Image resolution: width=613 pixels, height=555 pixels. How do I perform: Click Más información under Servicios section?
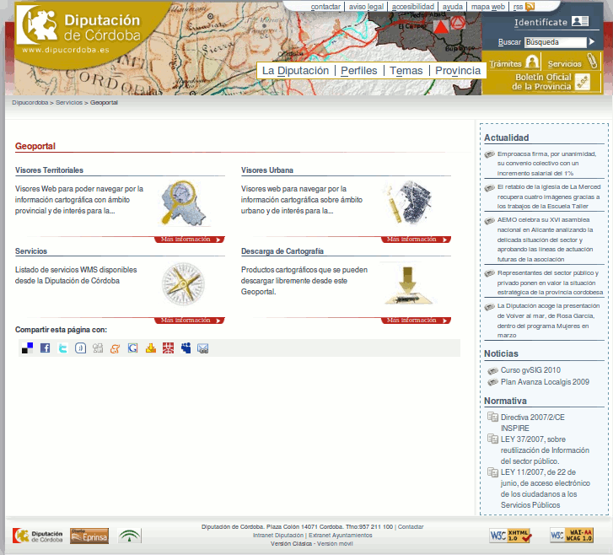[190, 321]
